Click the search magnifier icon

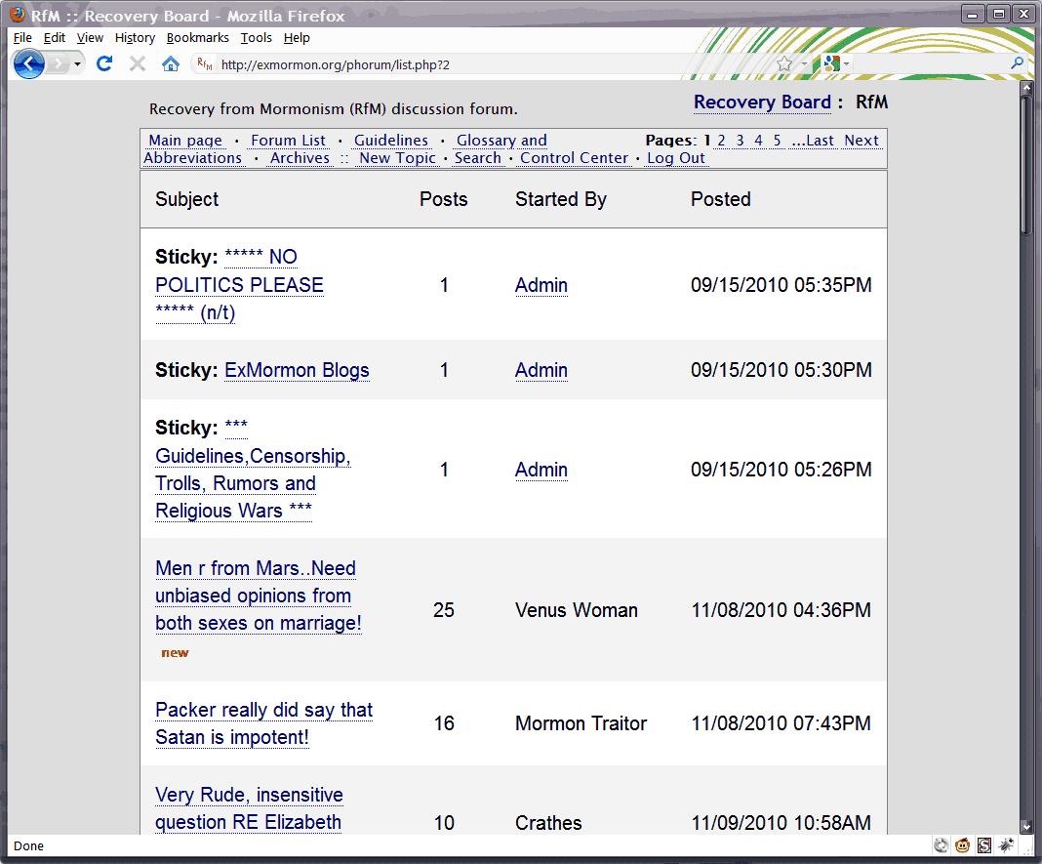pyautogui.click(x=1017, y=63)
